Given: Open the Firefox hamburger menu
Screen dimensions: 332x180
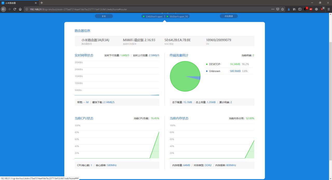Looking at the screenshot, I should point(329,9).
